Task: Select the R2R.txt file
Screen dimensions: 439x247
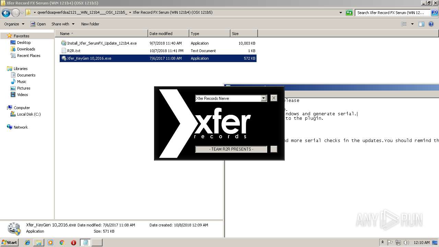Action: tap(158, 51)
